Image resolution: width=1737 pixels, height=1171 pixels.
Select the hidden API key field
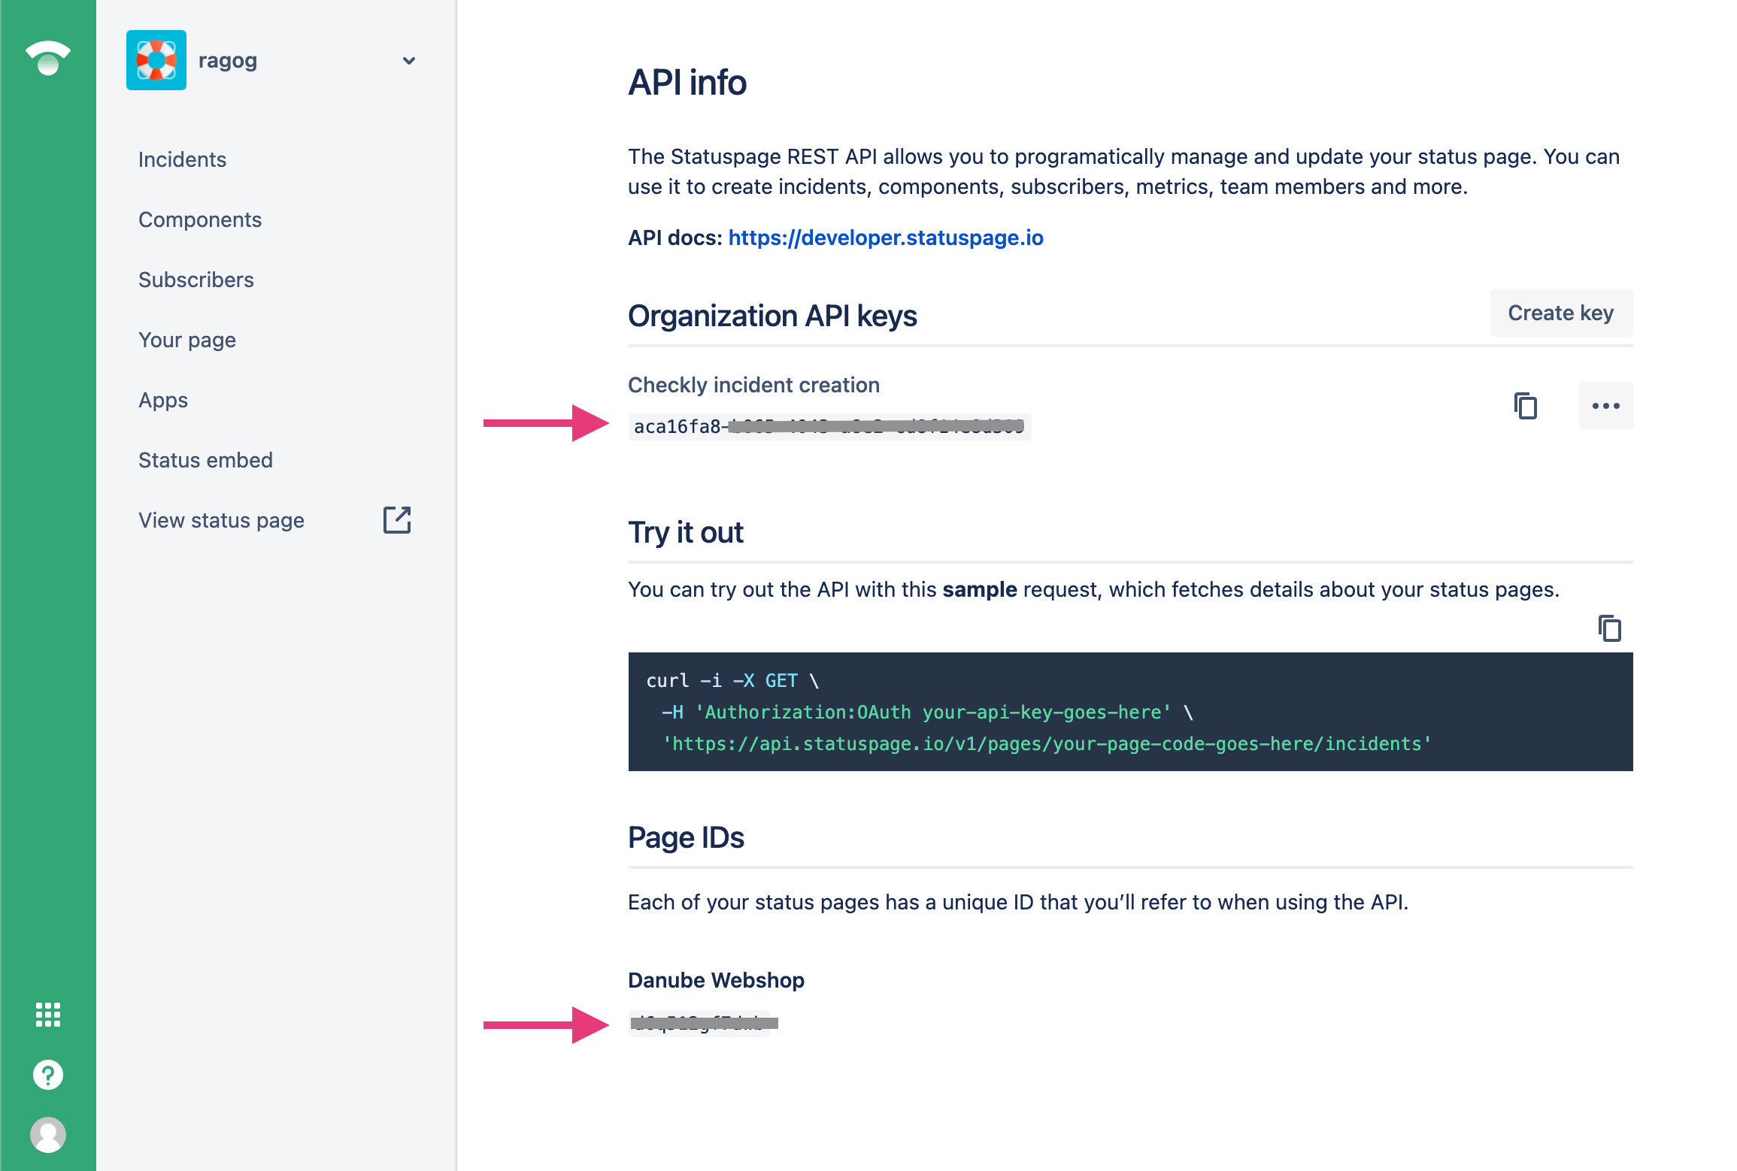point(827,426)
